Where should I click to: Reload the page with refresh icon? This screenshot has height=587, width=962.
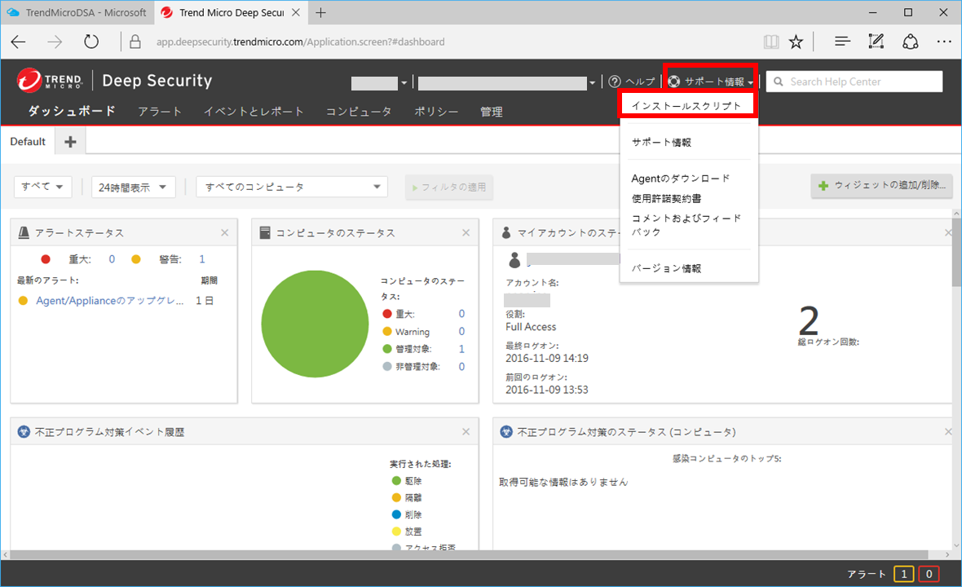point(90,42)
